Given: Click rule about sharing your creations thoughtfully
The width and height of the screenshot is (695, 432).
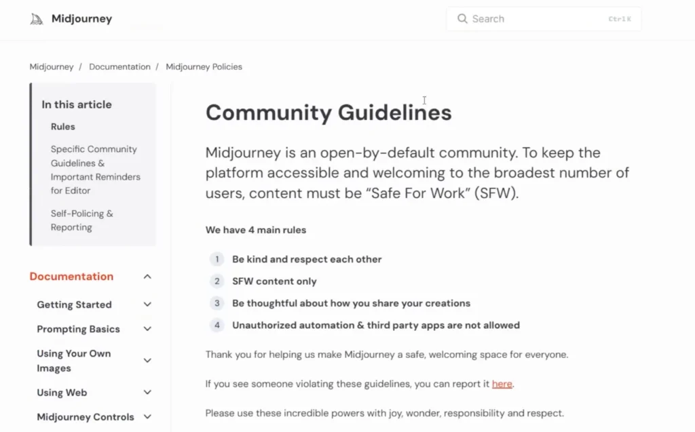Looking at the screenshot, I should 351,303.
